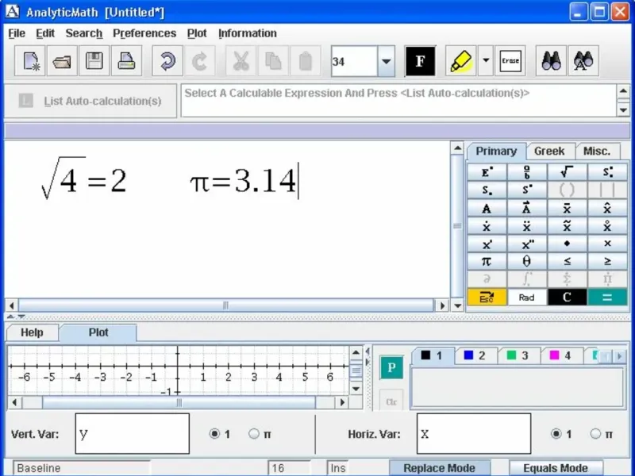
Task: Insert vector arrow over A
Action: tap(526, 208)
